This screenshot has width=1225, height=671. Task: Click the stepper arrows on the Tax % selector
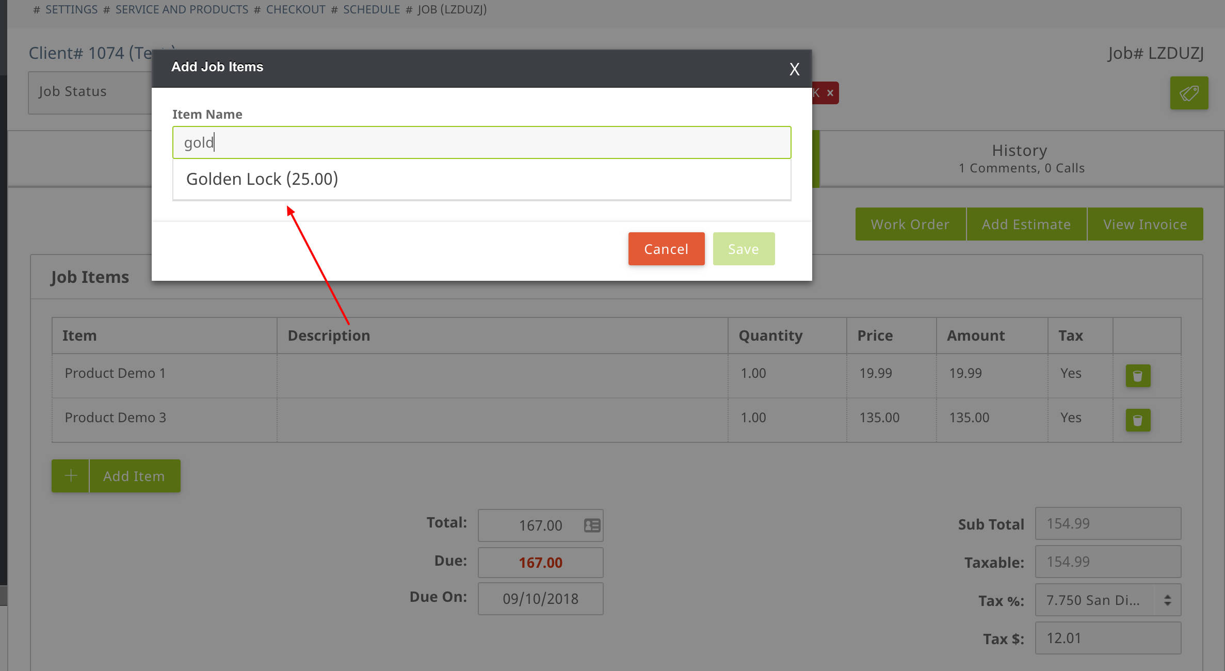1167,600
